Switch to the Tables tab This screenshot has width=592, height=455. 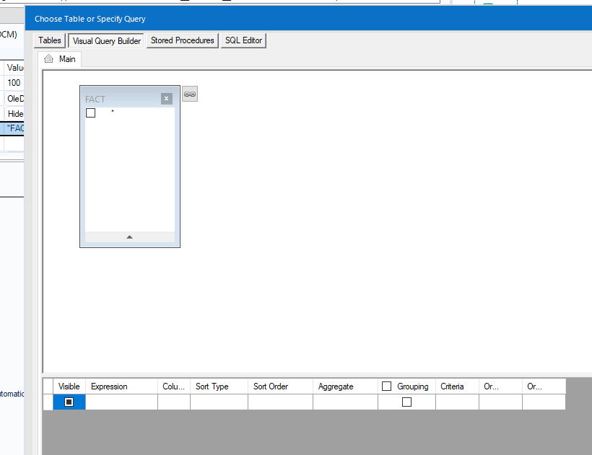[x=48, y=40]
